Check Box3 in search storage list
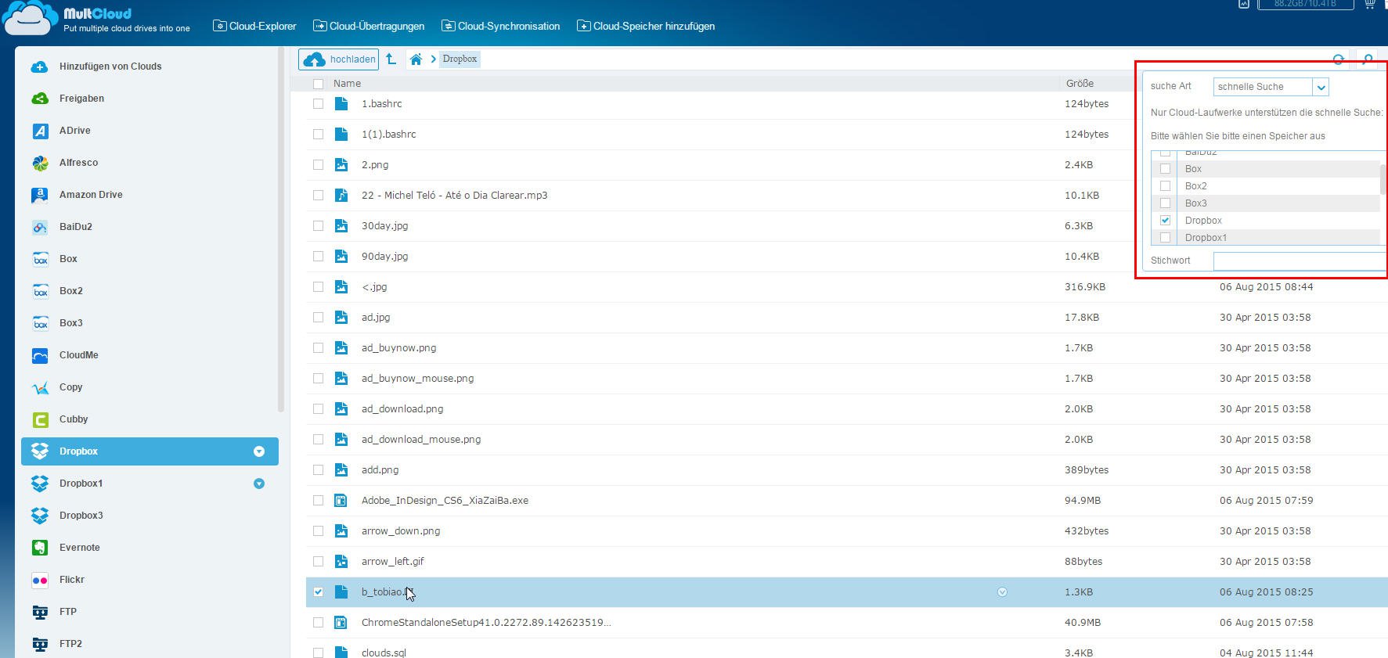The height and width of the screenshot is (658, 1388). coord(1165,203)
